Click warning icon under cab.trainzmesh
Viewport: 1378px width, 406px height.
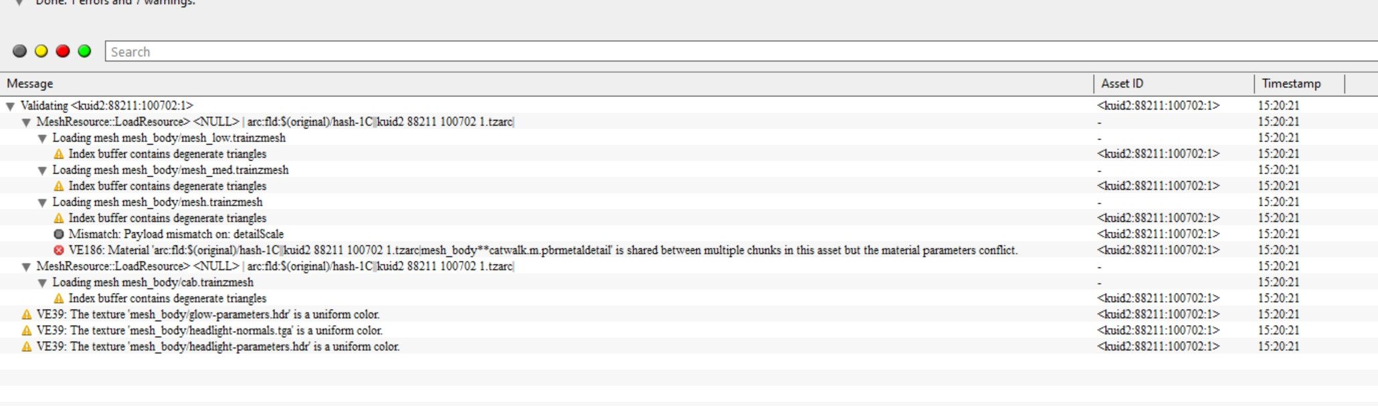[59, 298]
